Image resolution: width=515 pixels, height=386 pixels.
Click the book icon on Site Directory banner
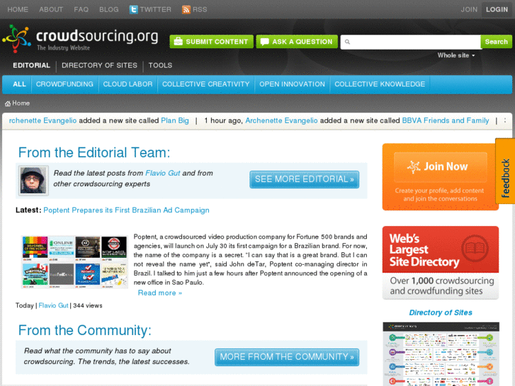tap(475, 248)
